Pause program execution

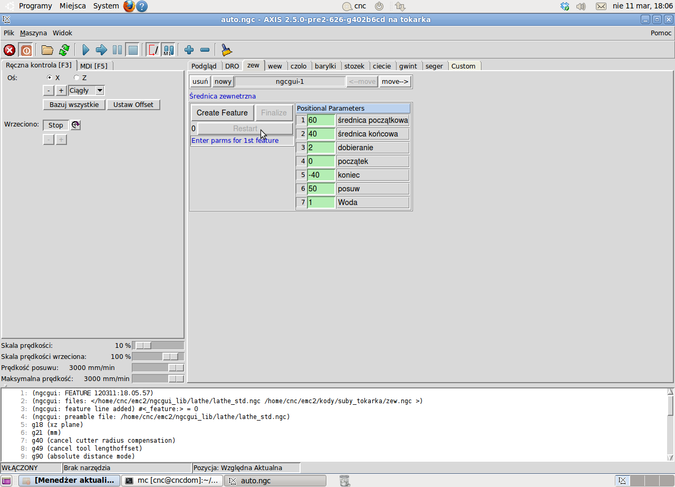coord(117,50)
